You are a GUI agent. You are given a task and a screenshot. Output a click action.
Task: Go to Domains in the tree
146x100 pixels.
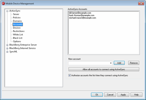point(17,21)
